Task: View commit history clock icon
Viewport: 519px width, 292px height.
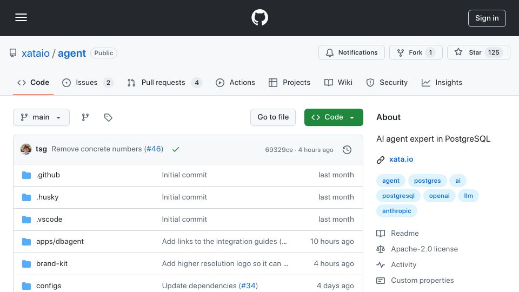Action: point(347,150)
